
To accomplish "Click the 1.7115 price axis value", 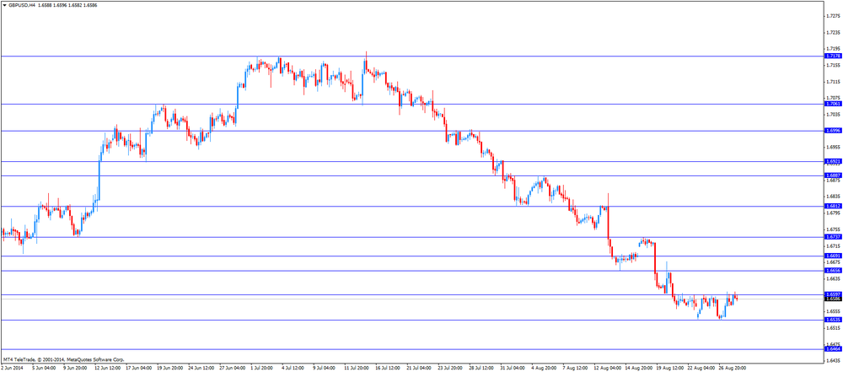I will pos(832,82).
